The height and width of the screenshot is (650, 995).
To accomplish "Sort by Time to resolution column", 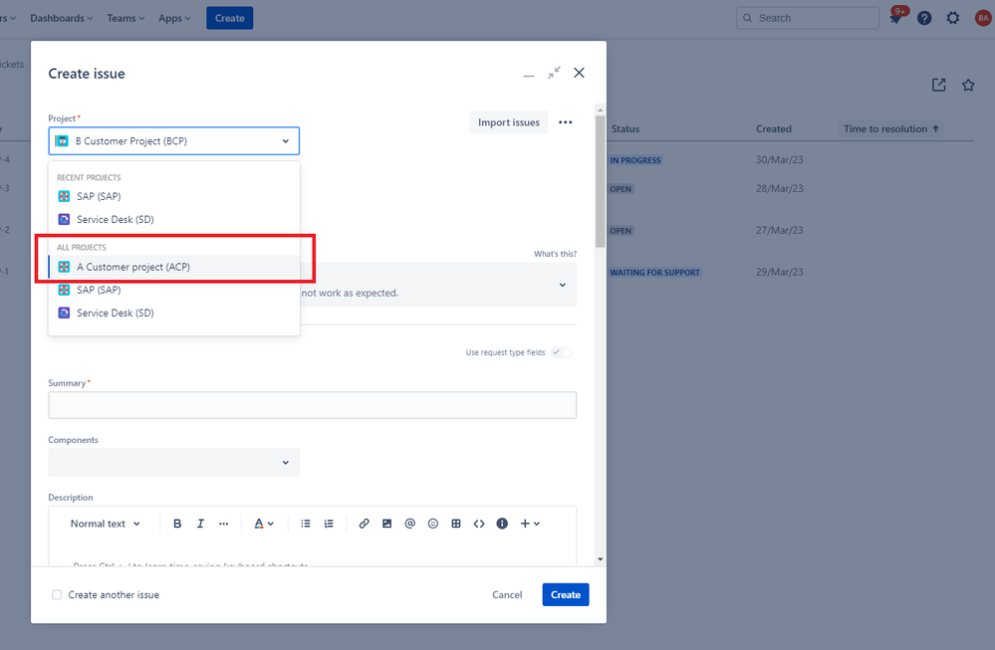I will (x=891, y=128).
